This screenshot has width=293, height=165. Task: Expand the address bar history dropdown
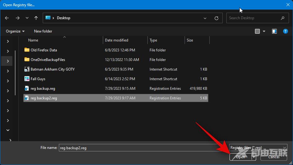[205, 18]
